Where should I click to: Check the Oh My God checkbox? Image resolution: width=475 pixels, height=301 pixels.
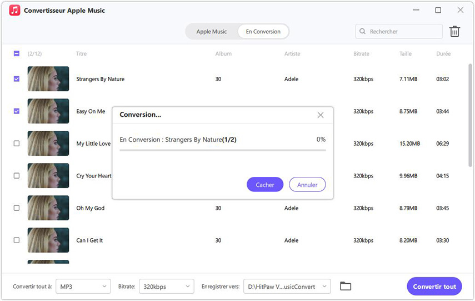[x=17, y=208]
